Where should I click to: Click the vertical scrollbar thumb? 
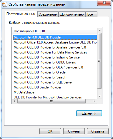pyautogui.click(x=99, y=61)
